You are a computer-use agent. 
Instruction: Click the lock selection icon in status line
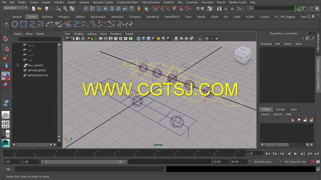pyautogui.click(x=139, y=8)
